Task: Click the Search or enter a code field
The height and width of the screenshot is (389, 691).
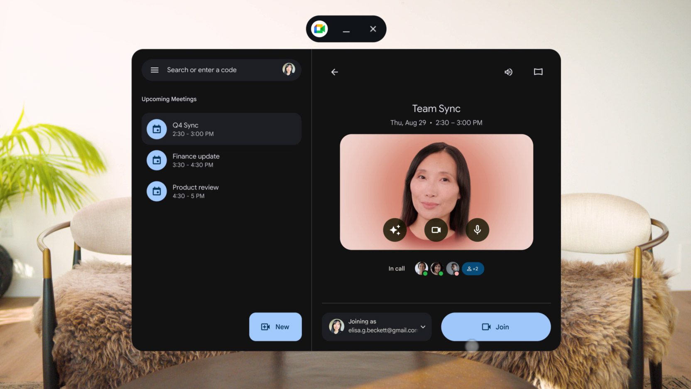Action: pyautogui.click(x=216, y=70)
